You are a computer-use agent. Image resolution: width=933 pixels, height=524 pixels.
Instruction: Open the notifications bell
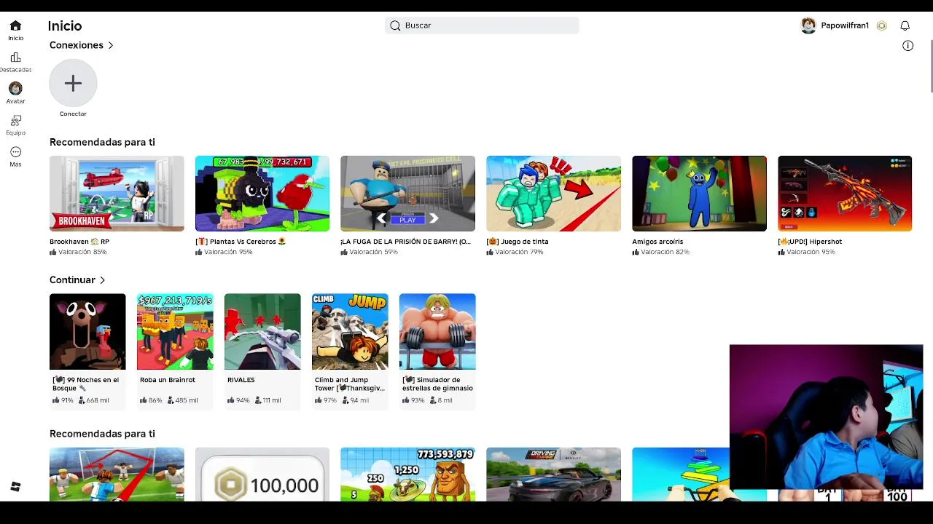tap(905, 25)
